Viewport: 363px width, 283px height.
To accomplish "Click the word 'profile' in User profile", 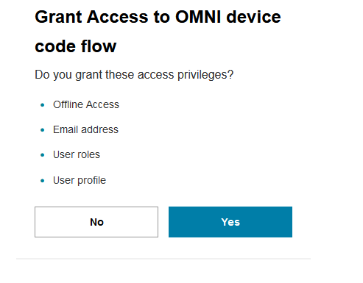I will pyautogui.click(x=91, y=180).
